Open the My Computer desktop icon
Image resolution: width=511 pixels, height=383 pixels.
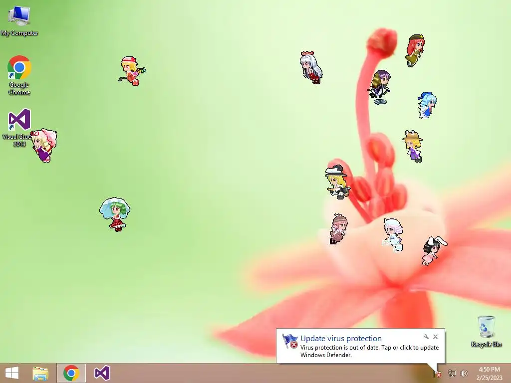[19, 20]
